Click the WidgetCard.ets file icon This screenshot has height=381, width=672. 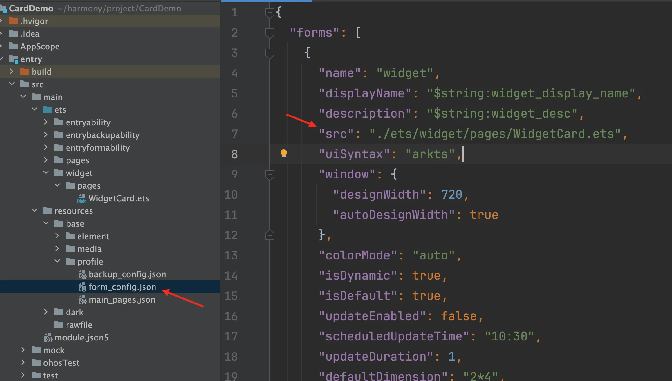(x=82, y=198)
